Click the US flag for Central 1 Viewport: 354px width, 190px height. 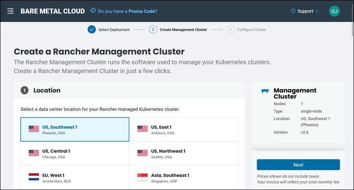[x=34, y=153]
